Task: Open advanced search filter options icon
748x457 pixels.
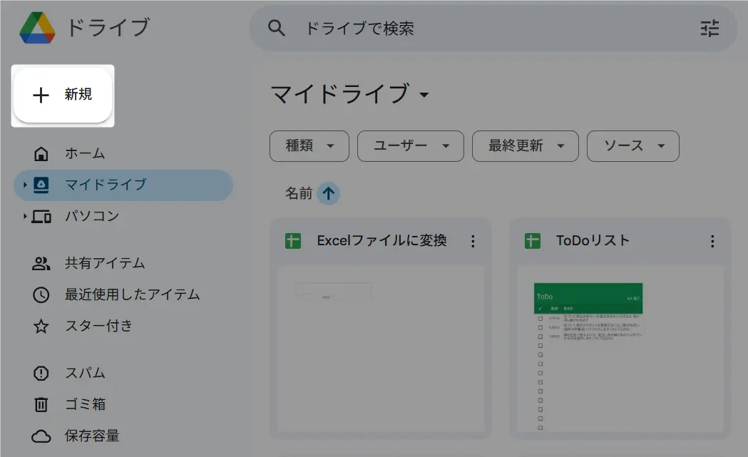Action: (x=709, y=29)
